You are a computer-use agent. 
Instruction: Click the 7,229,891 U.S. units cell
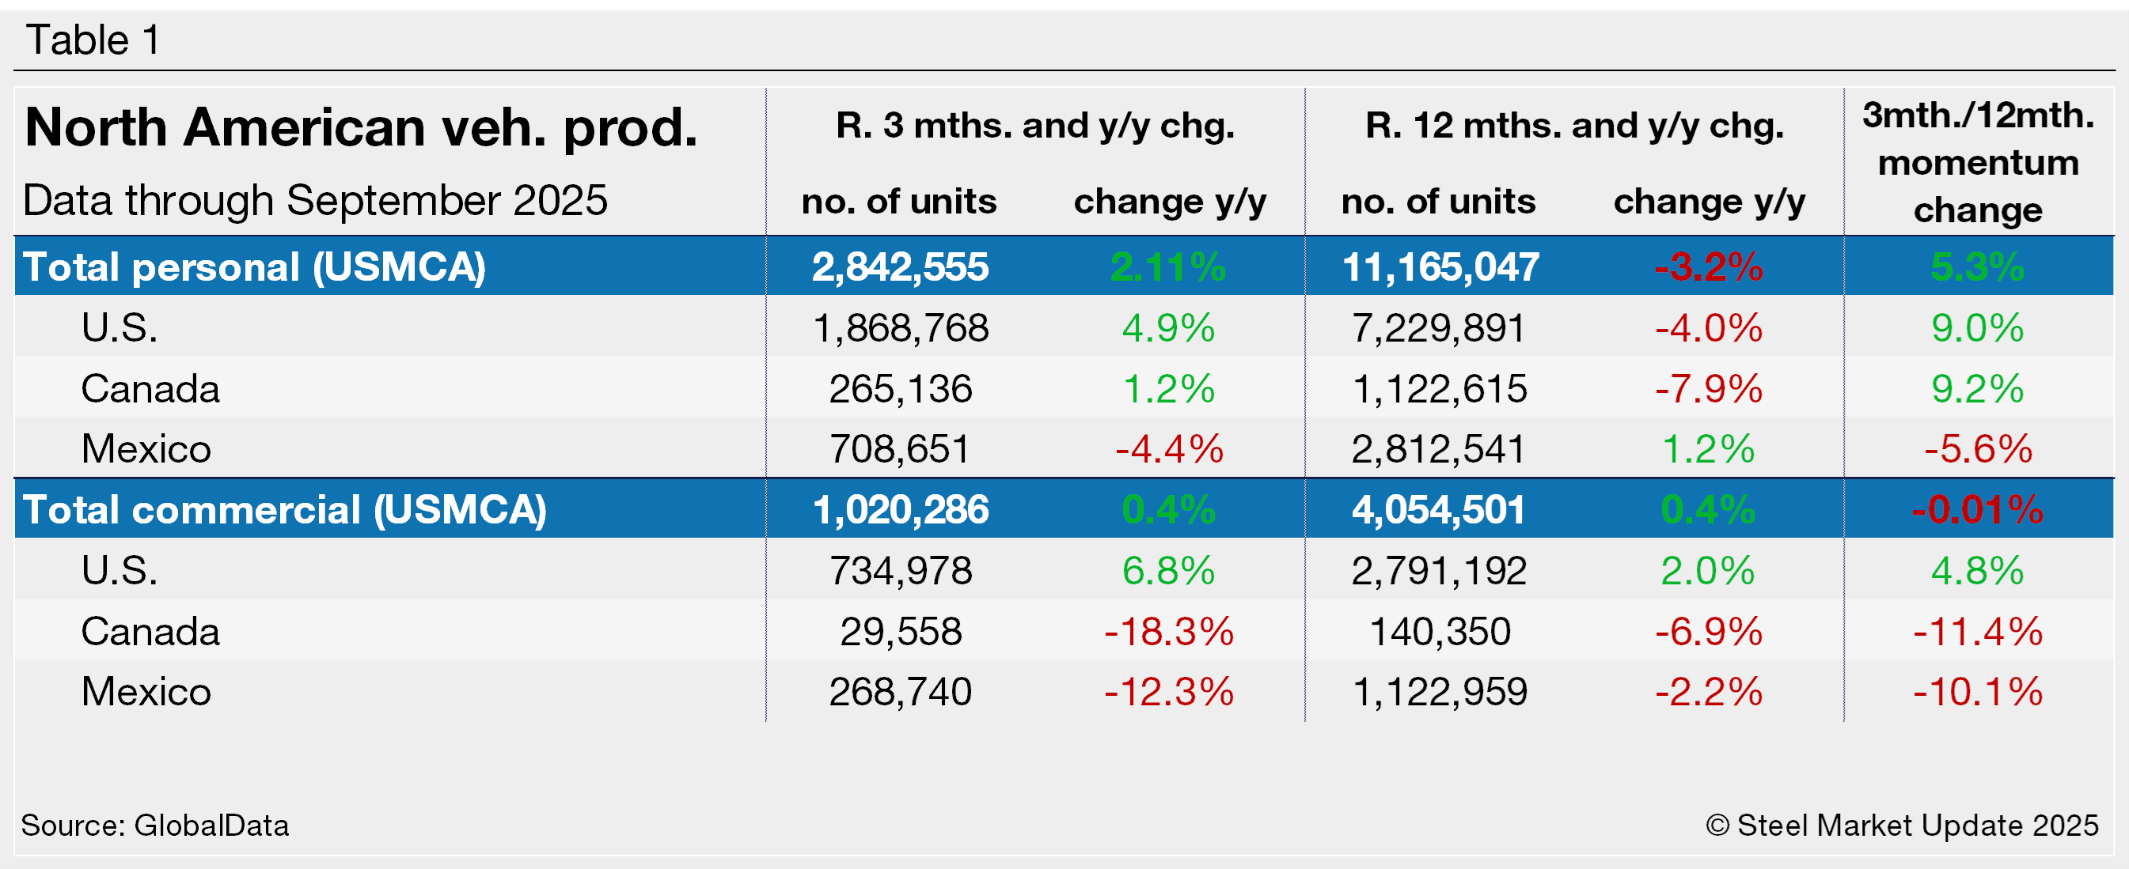coord(1439,328)
